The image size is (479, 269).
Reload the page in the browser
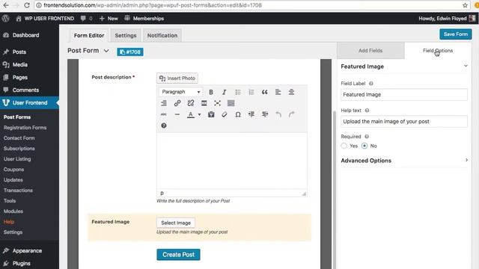tap(27, 5)
